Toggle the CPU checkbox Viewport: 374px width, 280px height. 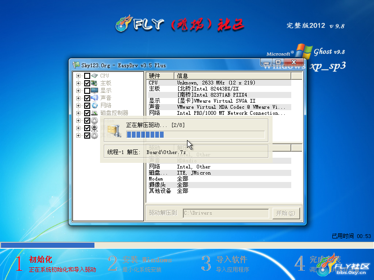click(x=87, y=76)
